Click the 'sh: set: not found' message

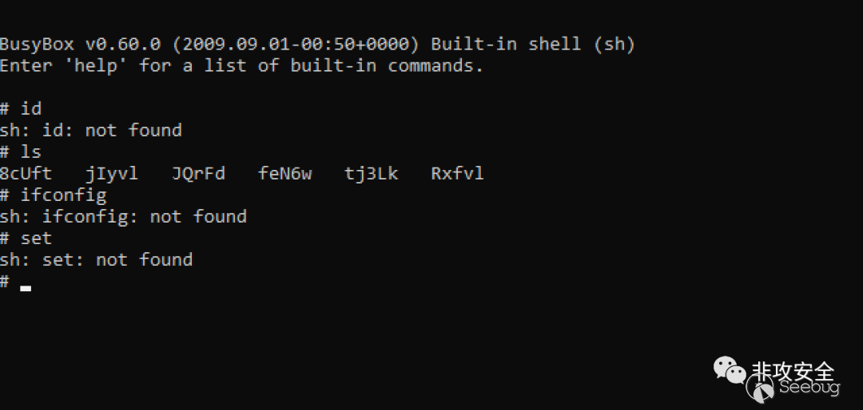click(97, 260)
